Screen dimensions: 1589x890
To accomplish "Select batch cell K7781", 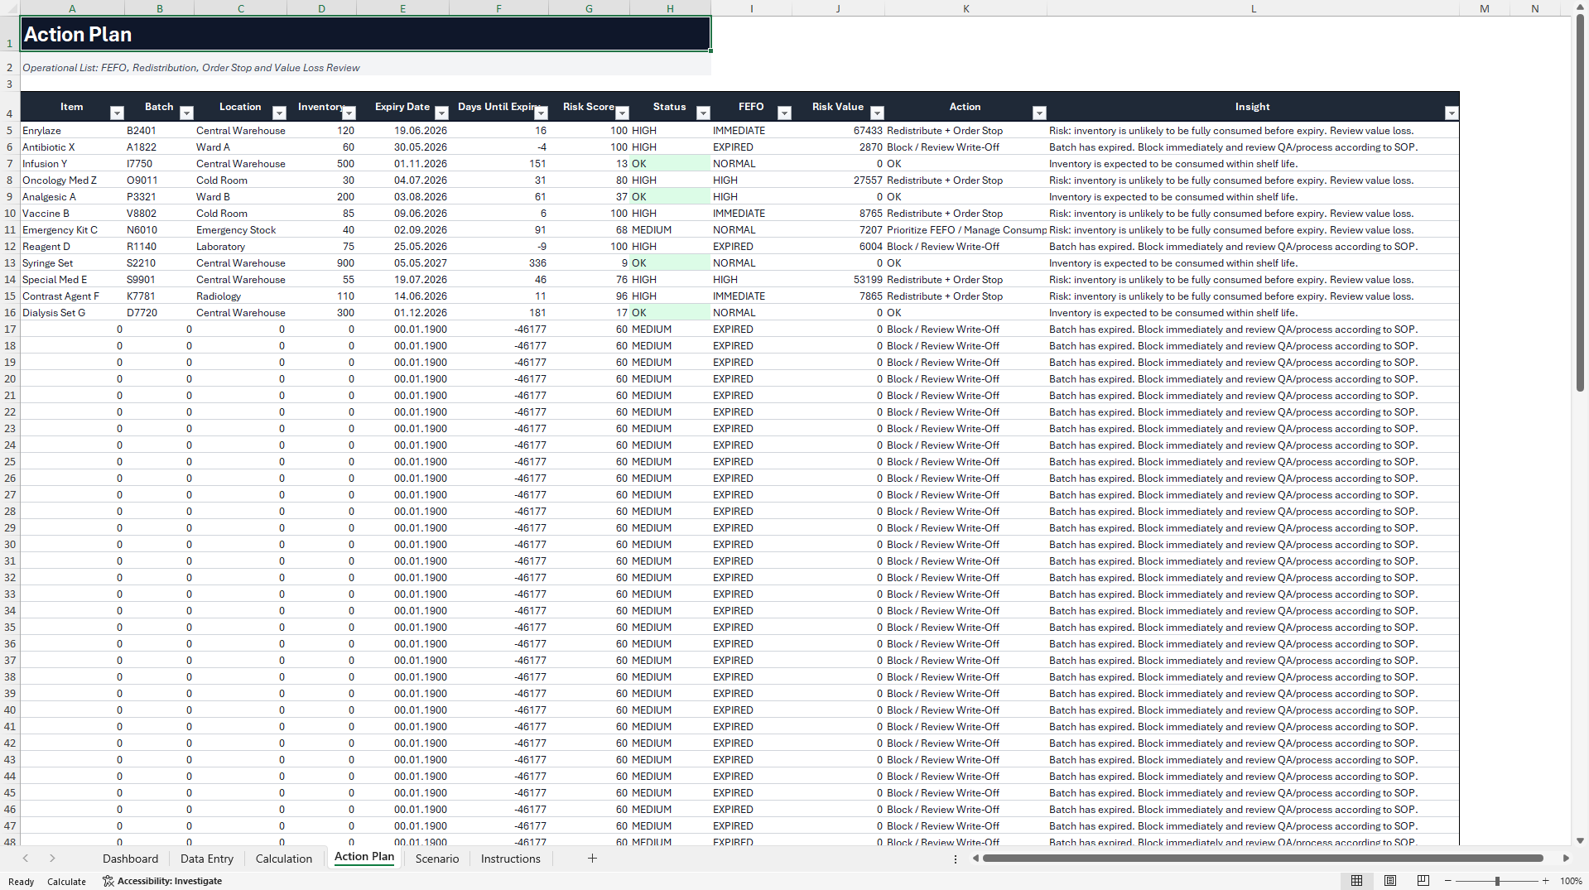I will point(159,296).
